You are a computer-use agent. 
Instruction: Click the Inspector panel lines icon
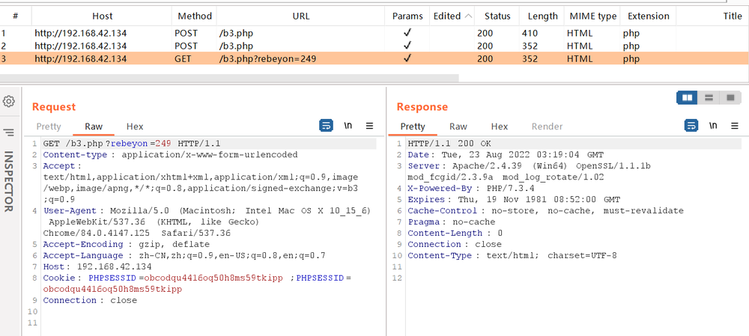coord(9,132)
